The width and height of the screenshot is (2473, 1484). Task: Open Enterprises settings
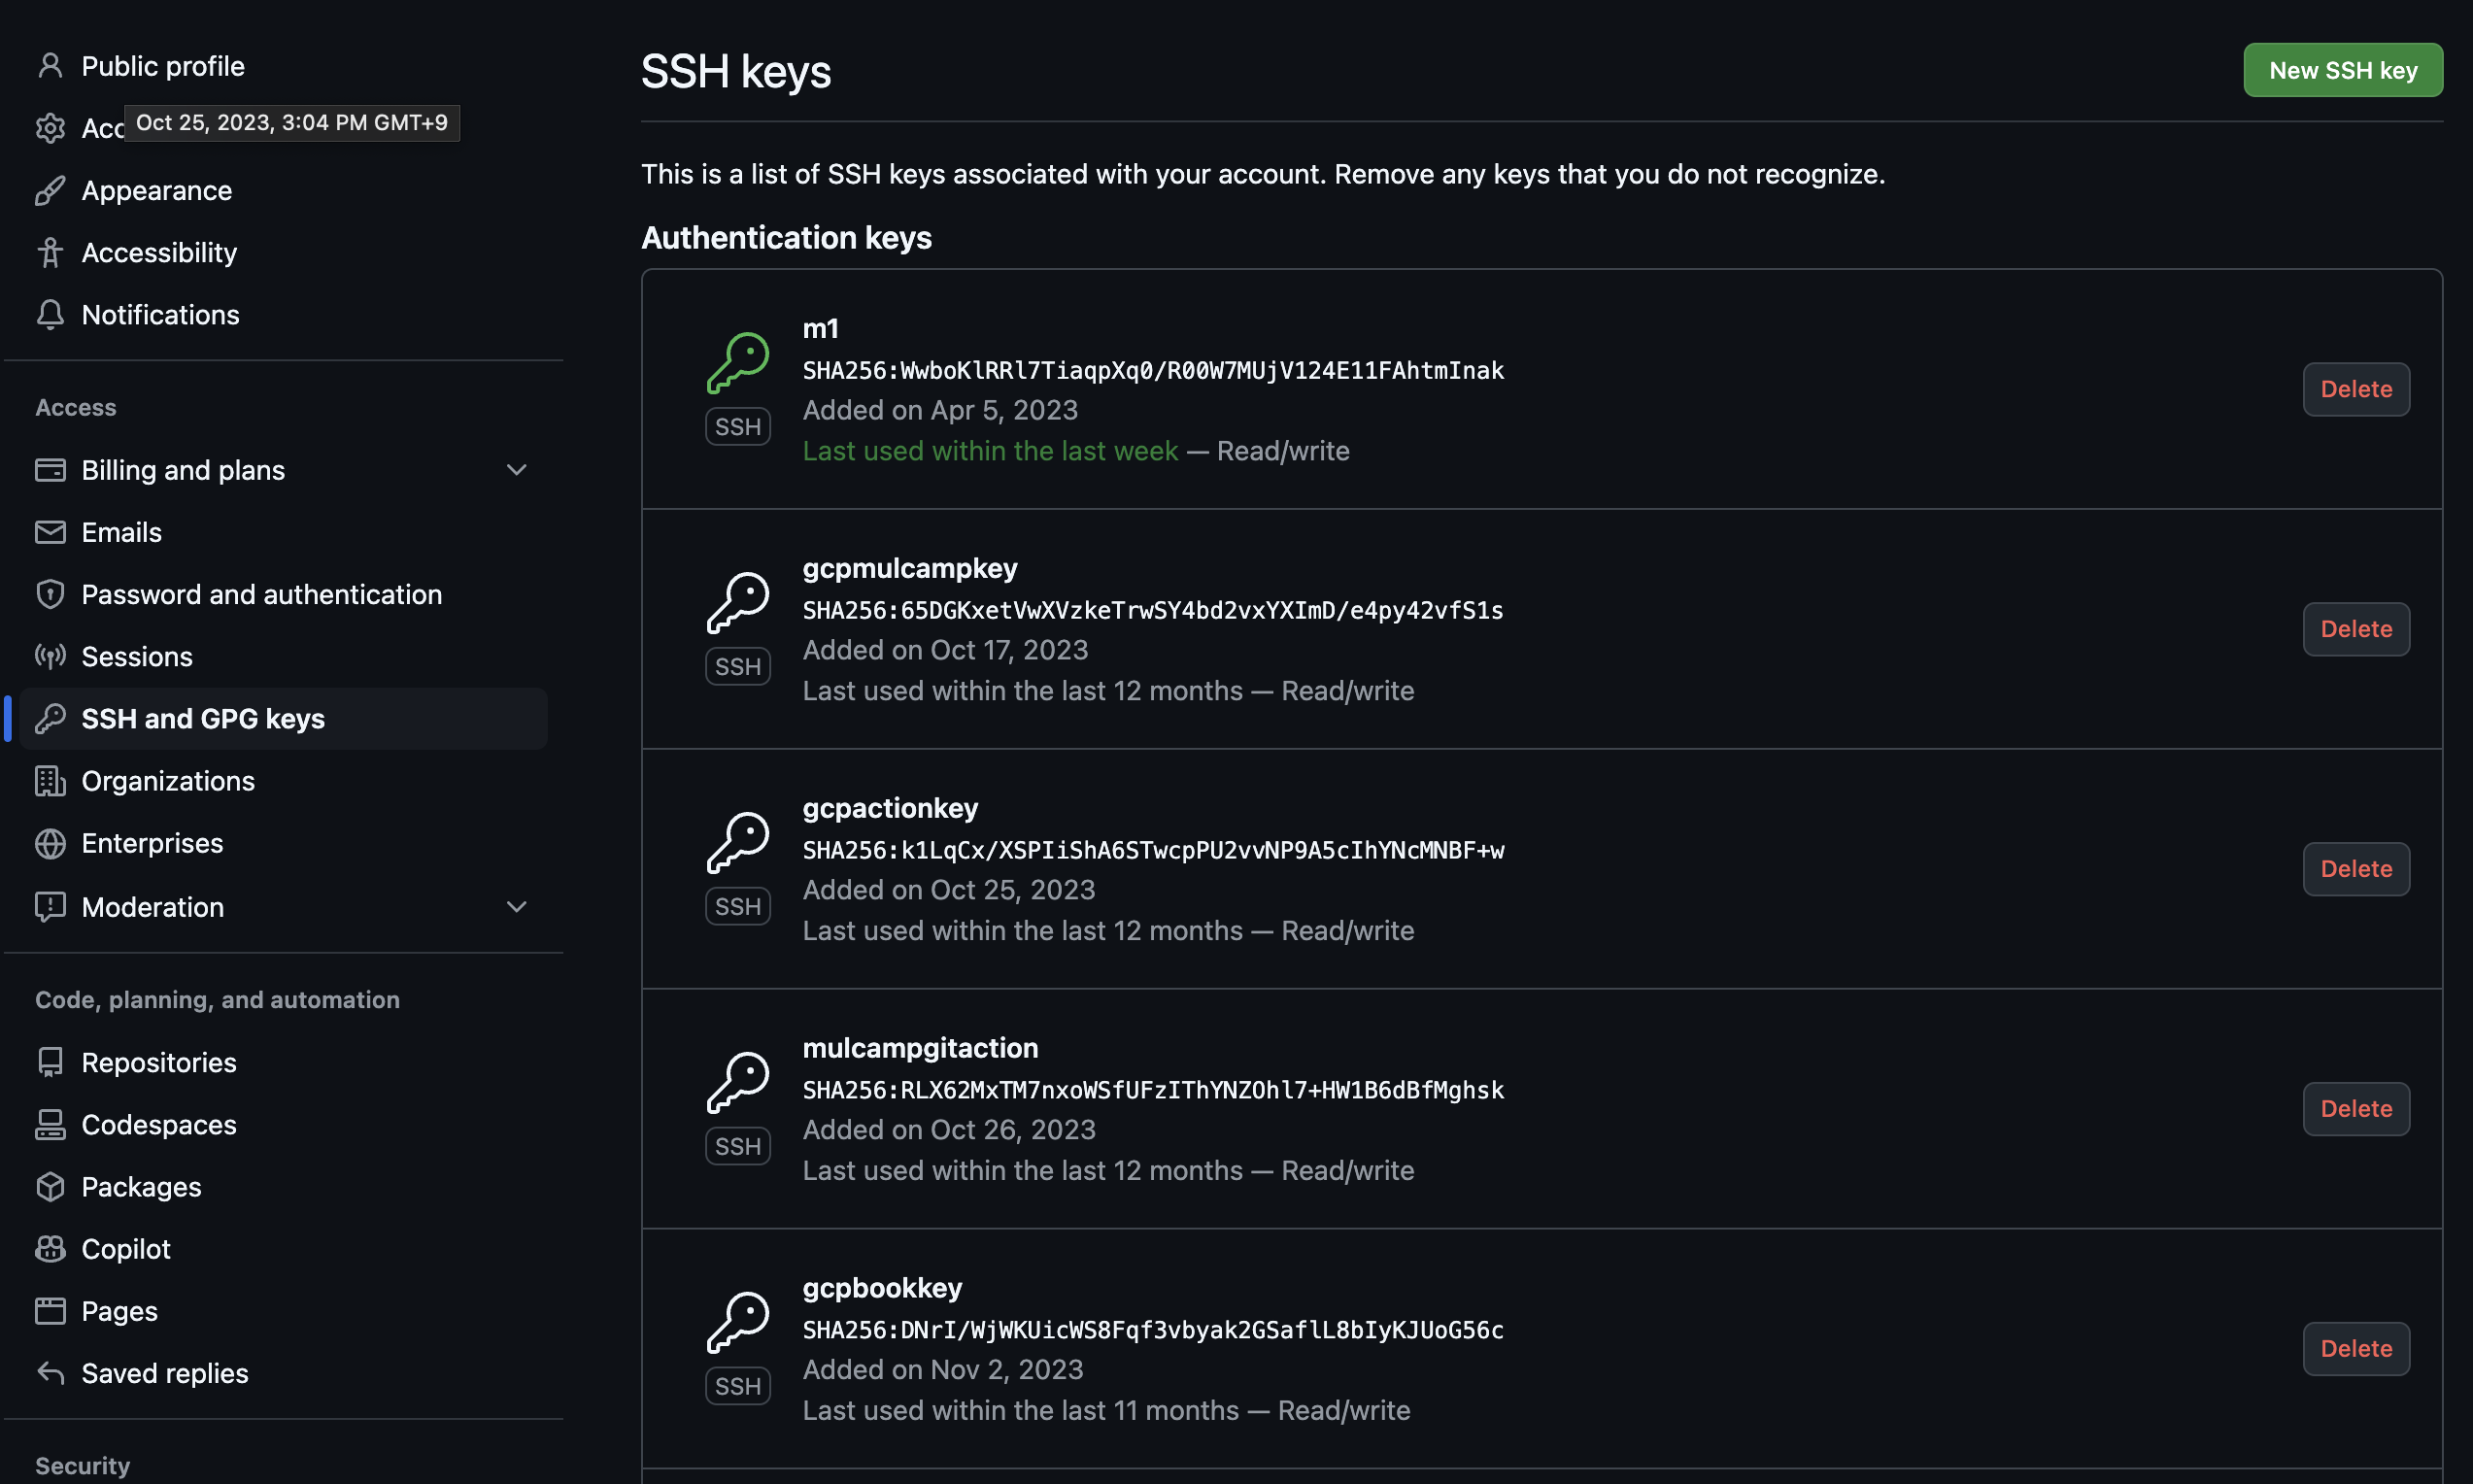click(283, 843)
